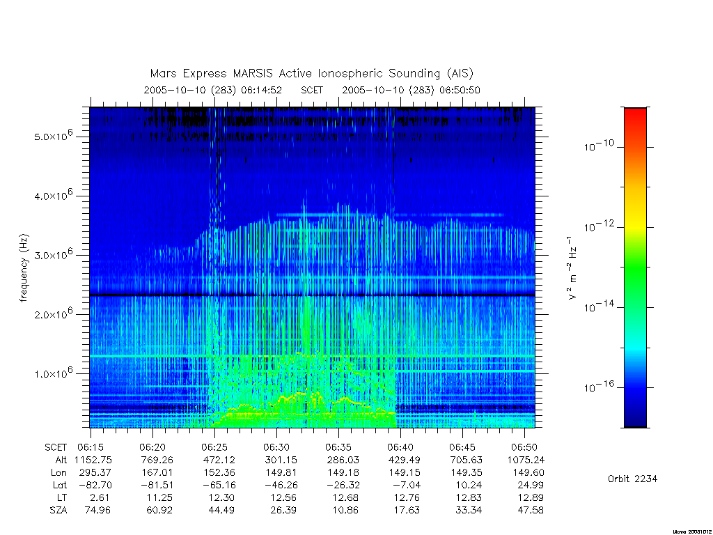This screenshot has height=535, width=713.
Task: Click the dark horizontal band near 2.3 MHz in spectrogram
Action: coord(313,295)
